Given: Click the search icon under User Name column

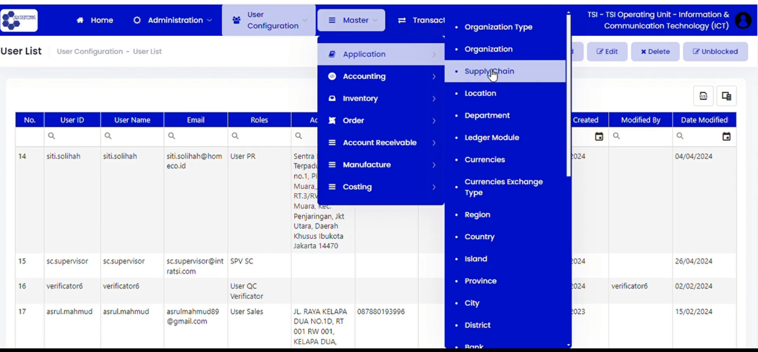Looking at the screenshot, I should (x=108, y=136).
